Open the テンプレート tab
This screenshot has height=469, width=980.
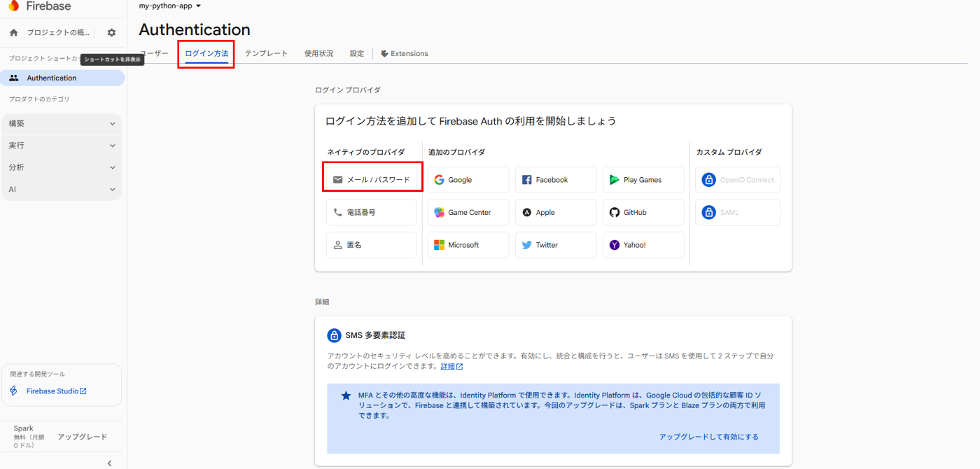click(x=266, y=52)
